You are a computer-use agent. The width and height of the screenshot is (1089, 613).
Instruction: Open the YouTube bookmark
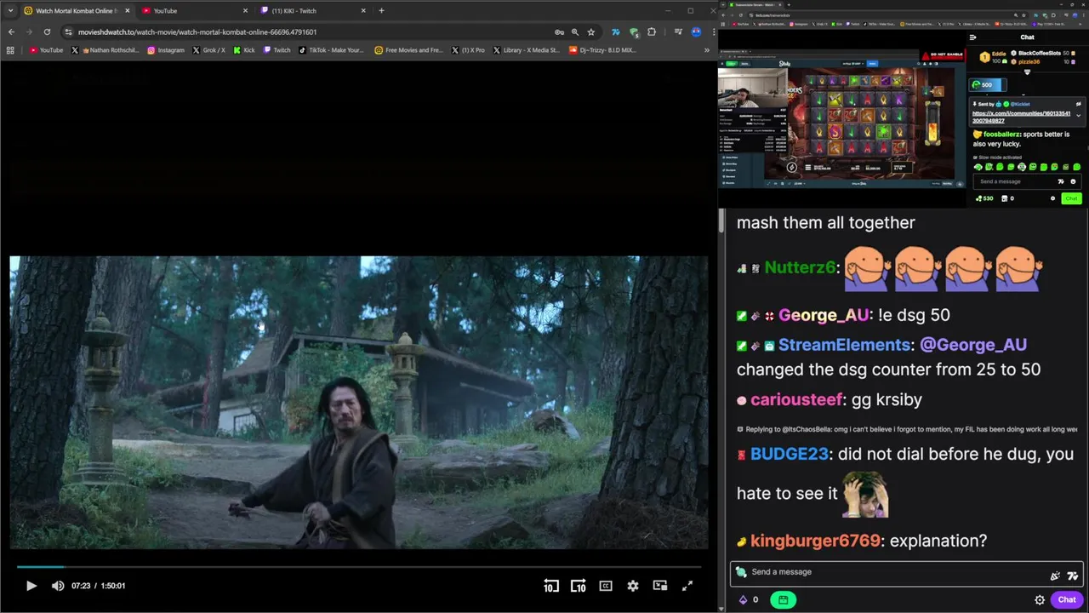click(46, 50)
